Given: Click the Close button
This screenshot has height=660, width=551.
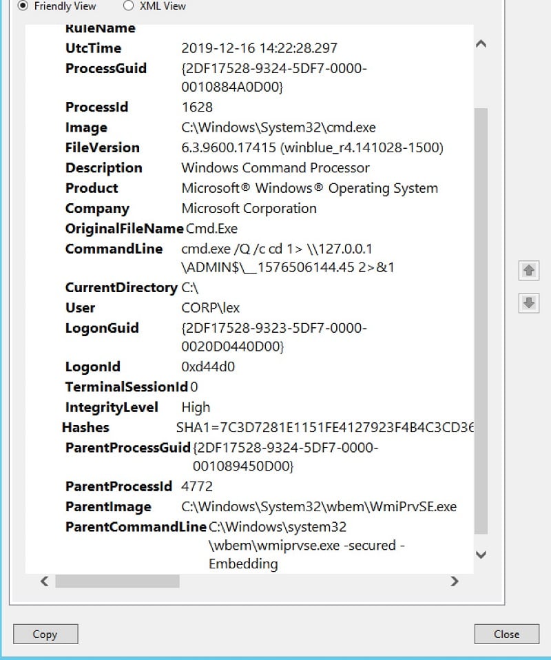Looking at the screenshot, I should (506, 634).
